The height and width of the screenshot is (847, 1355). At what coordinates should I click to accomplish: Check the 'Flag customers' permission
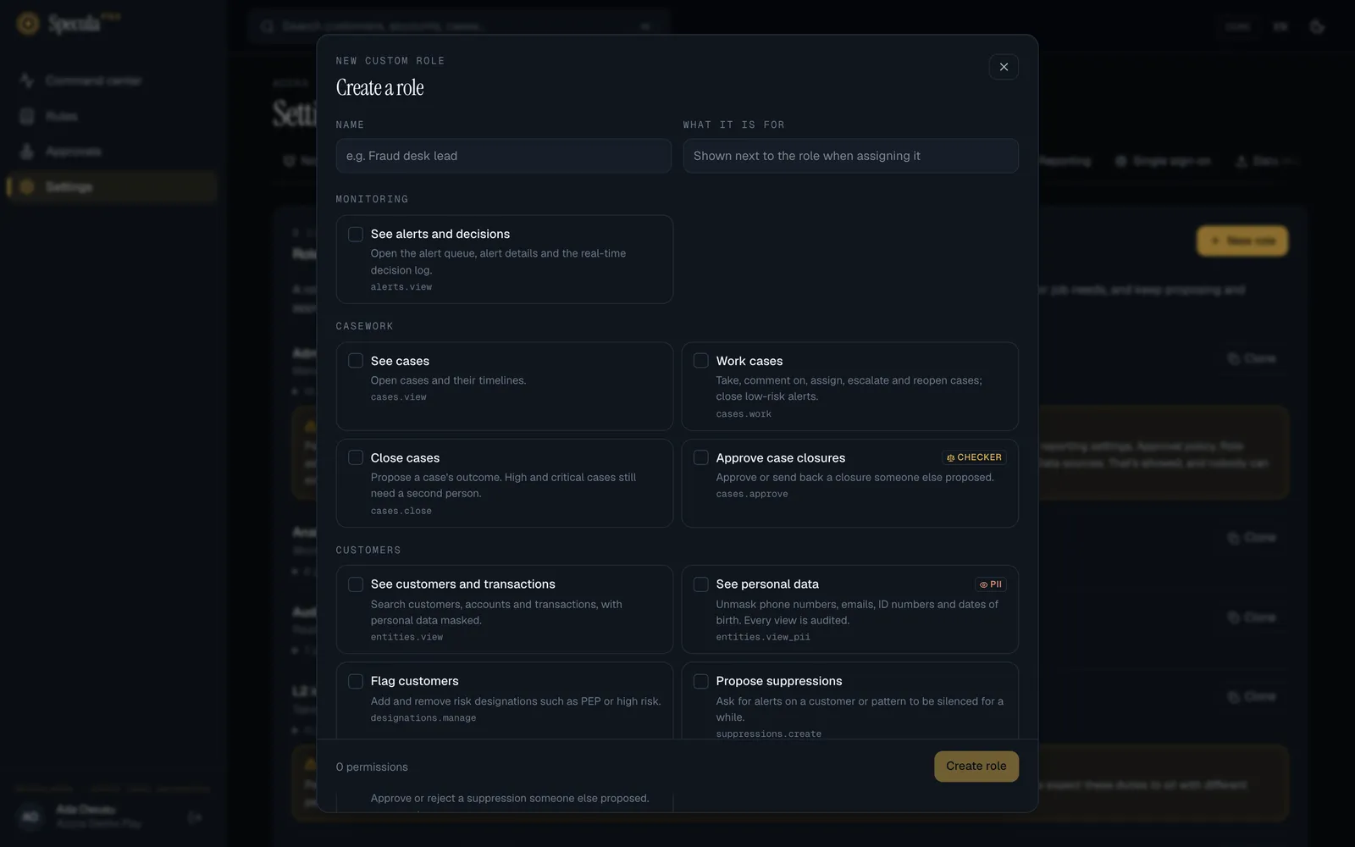pos(356,681)
